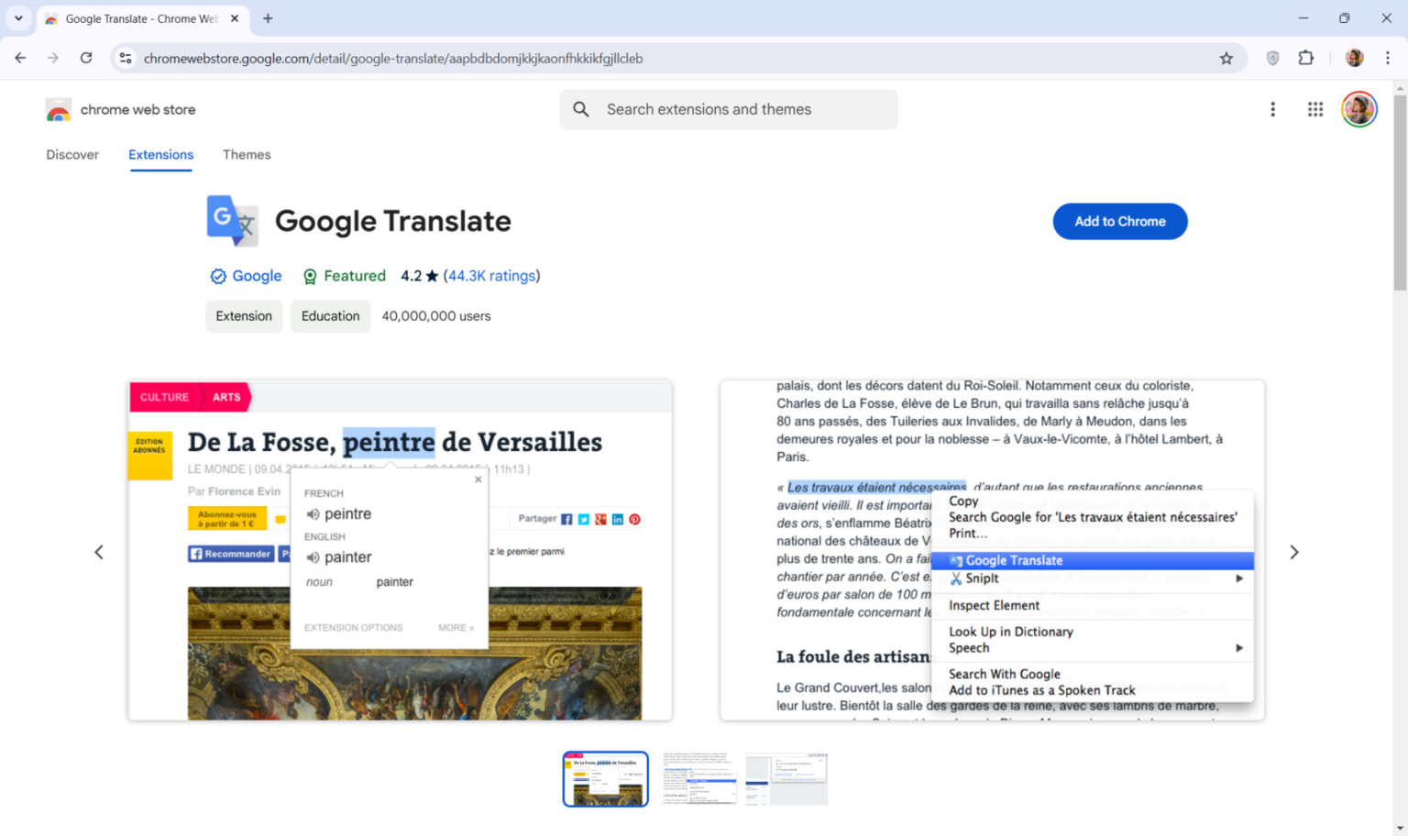Viewport: 1408px width, 836px height.
Task: Open the 44.3K ratings link
Action: pos(491,276)
